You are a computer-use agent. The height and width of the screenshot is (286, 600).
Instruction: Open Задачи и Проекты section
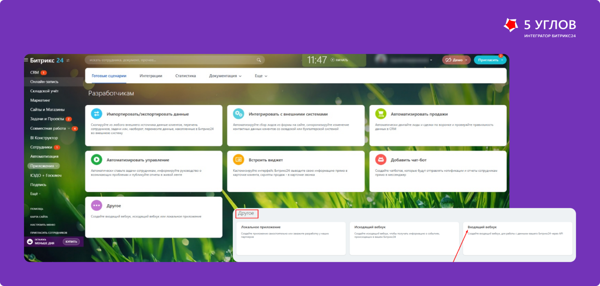(47, 119)
